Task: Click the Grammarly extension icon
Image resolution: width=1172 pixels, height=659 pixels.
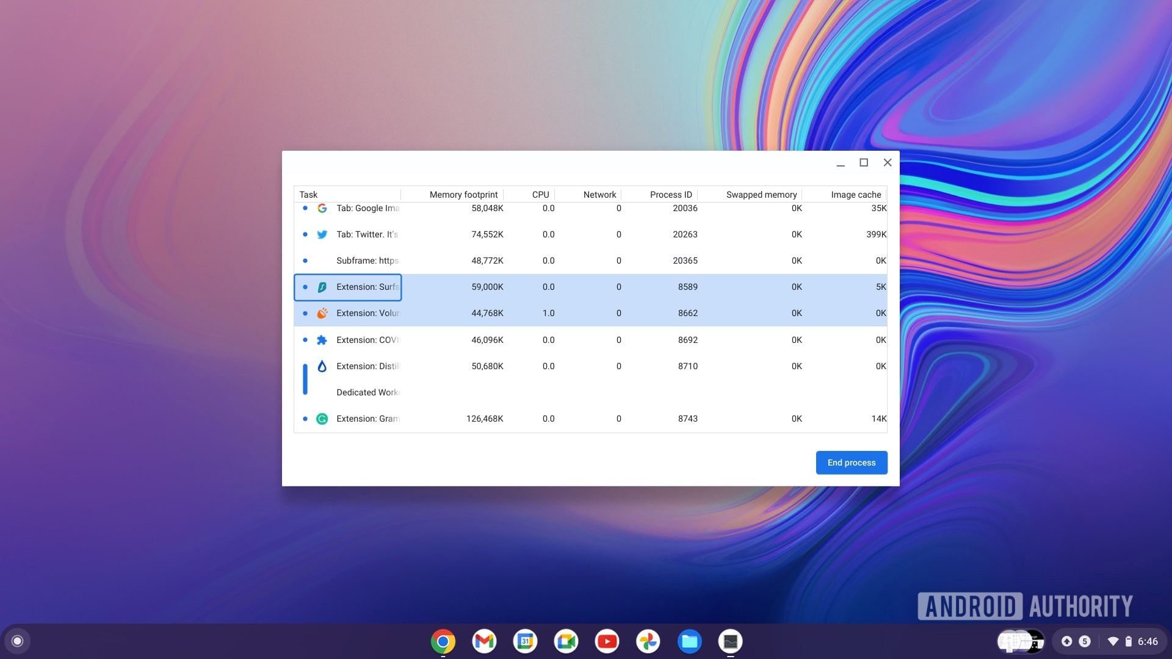Action: (x=320, y=419)
